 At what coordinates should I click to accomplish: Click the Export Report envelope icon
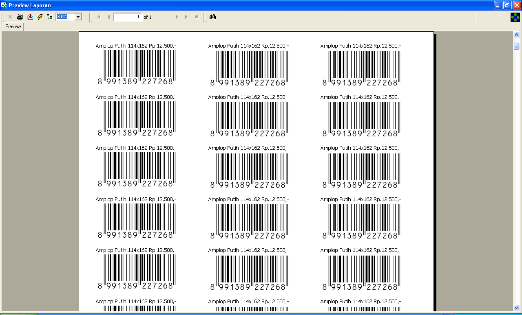coord(30,17)
